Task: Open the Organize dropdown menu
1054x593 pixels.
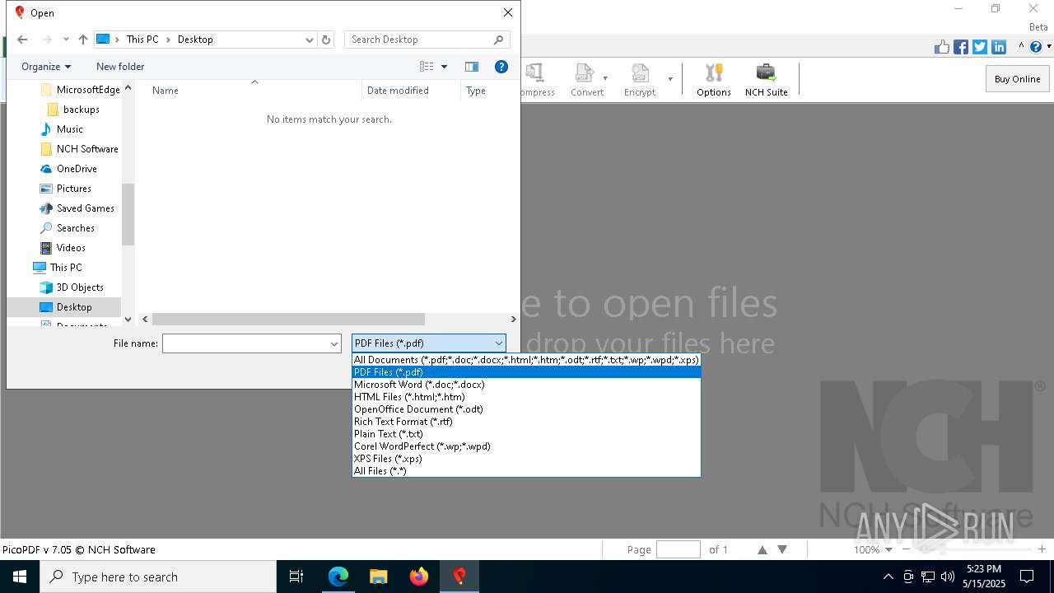Action: pos(46,67)
